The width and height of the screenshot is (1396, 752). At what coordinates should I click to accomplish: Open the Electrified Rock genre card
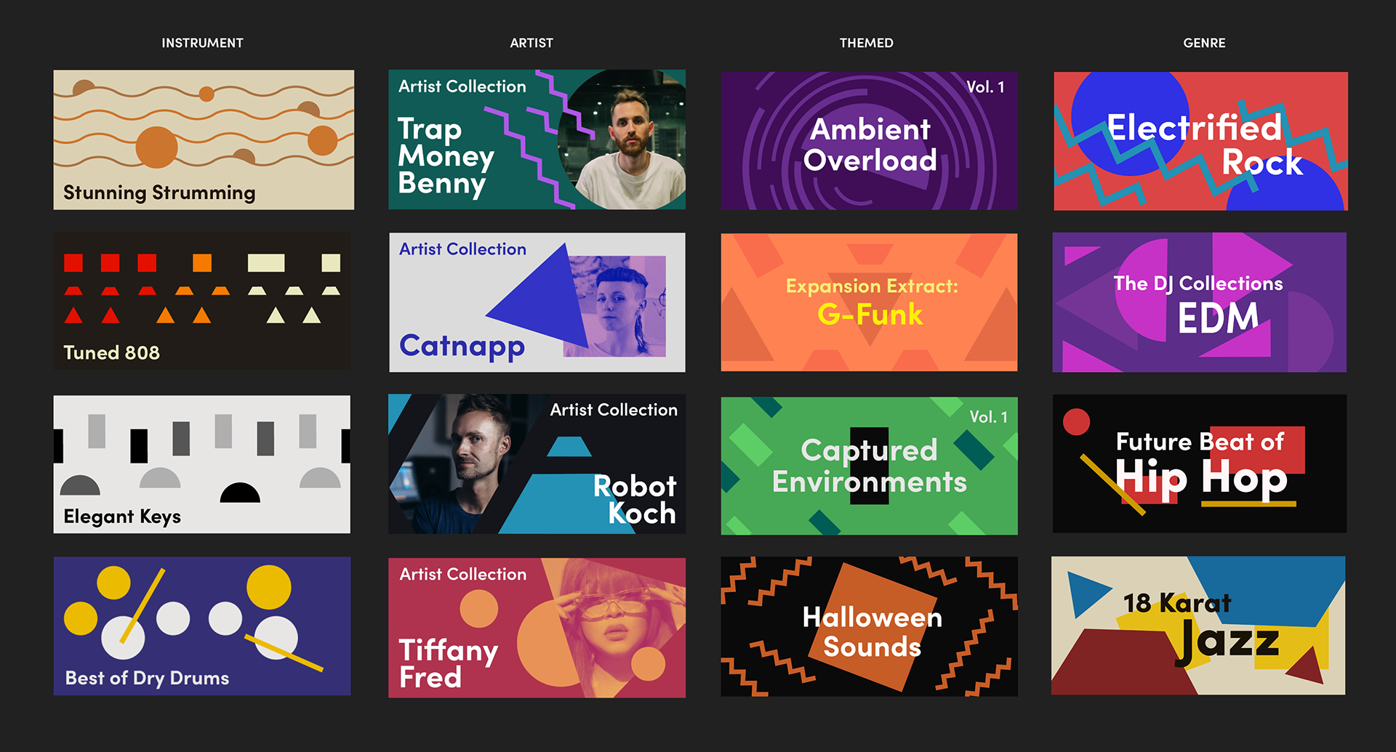tap(1200, 141)
